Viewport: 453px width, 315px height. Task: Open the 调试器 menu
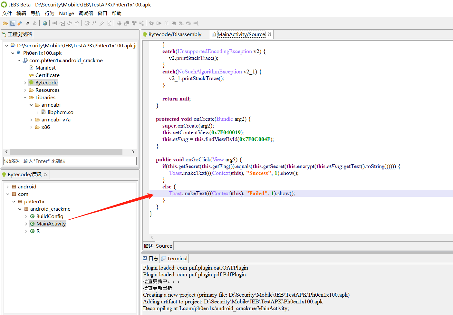[x=86, y=13]
